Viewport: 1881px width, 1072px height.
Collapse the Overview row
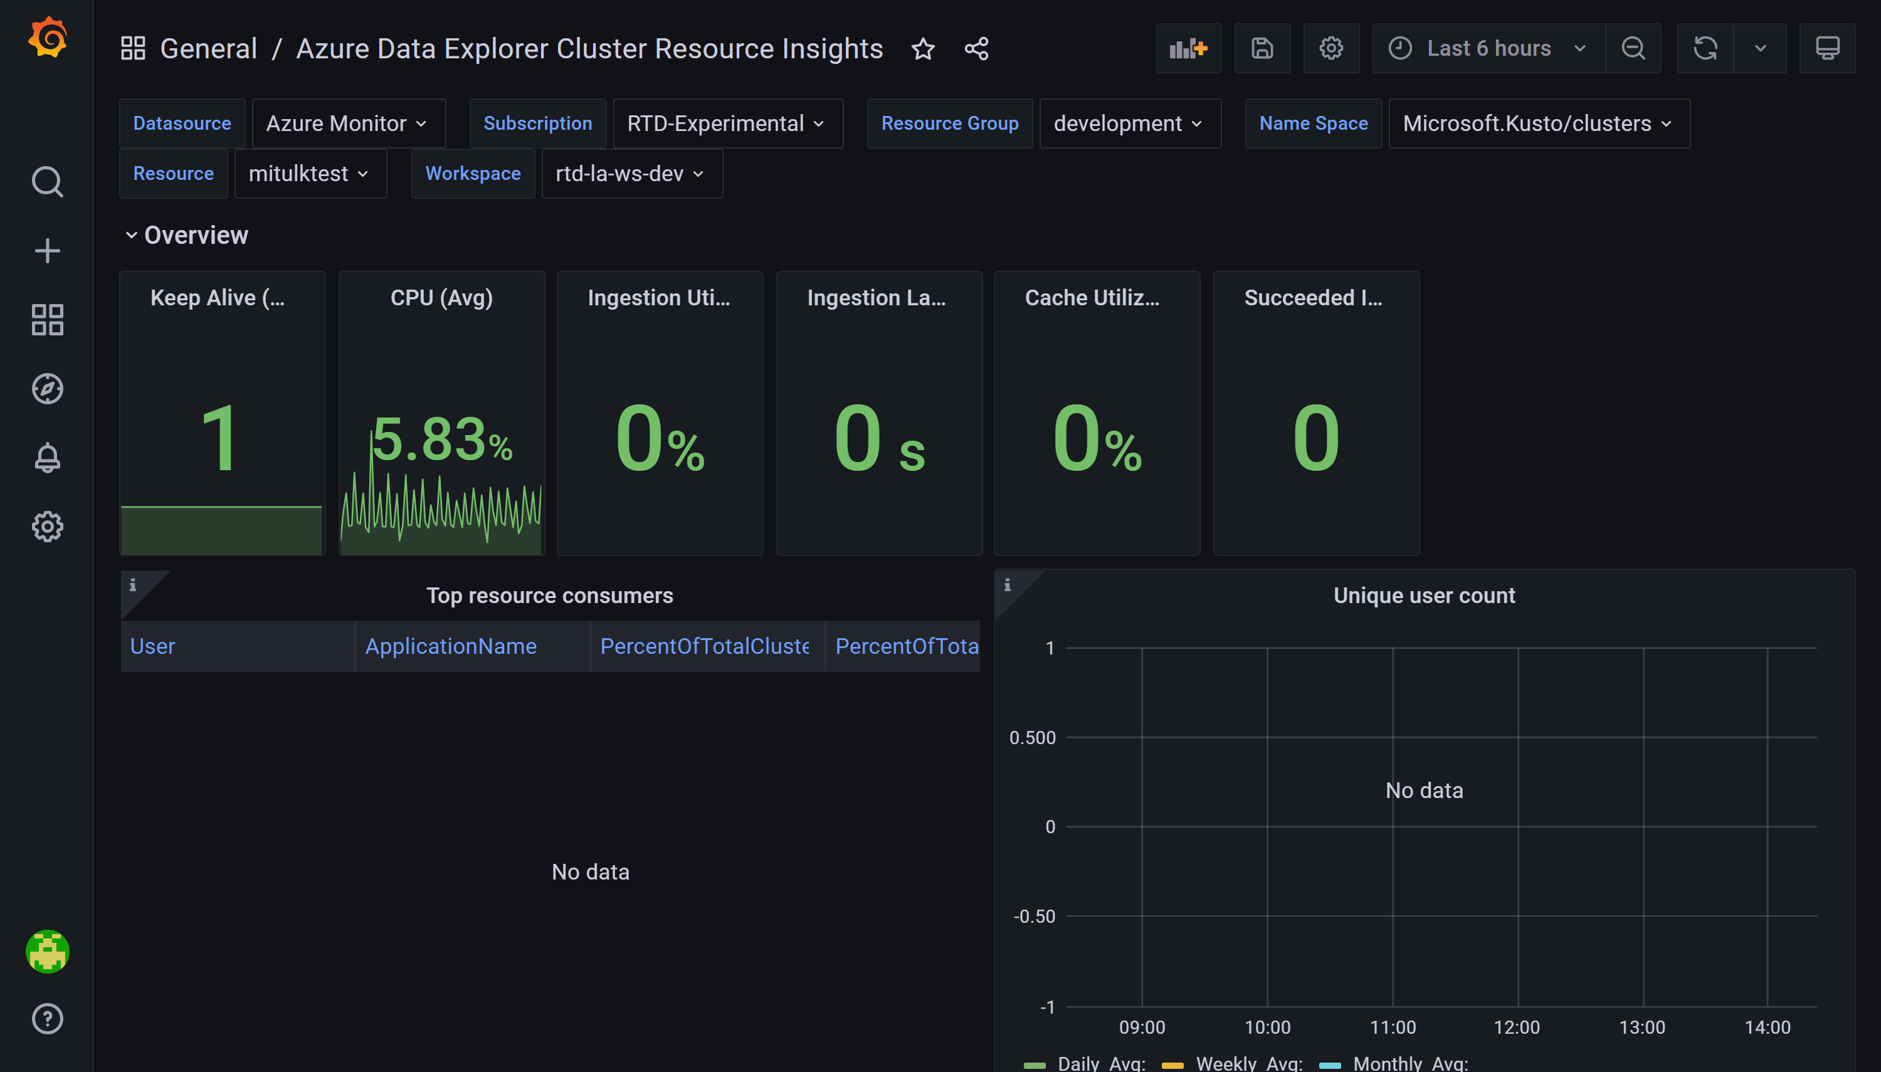pos(195,236)
